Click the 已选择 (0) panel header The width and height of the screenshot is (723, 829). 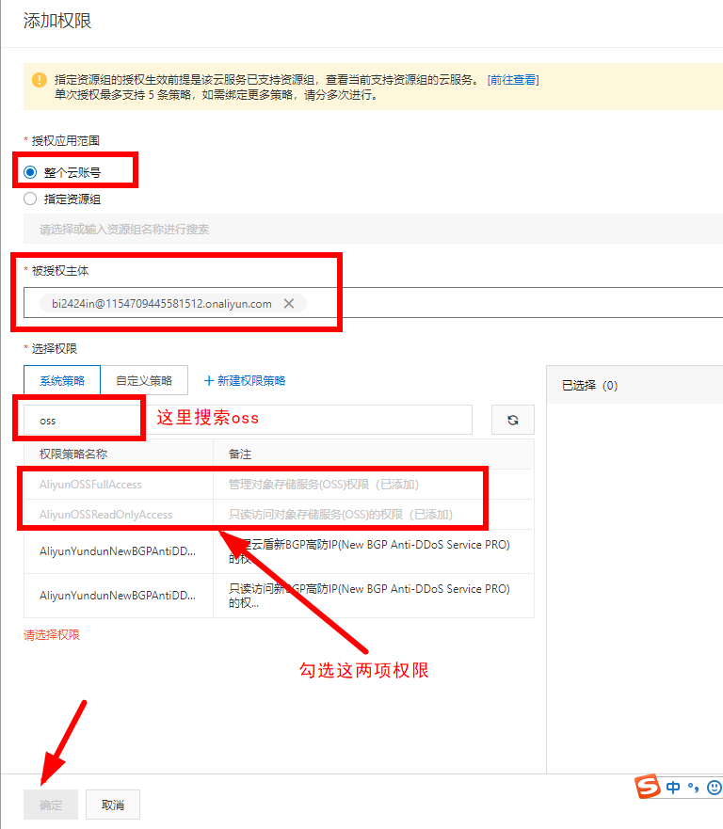click(635, 385)
